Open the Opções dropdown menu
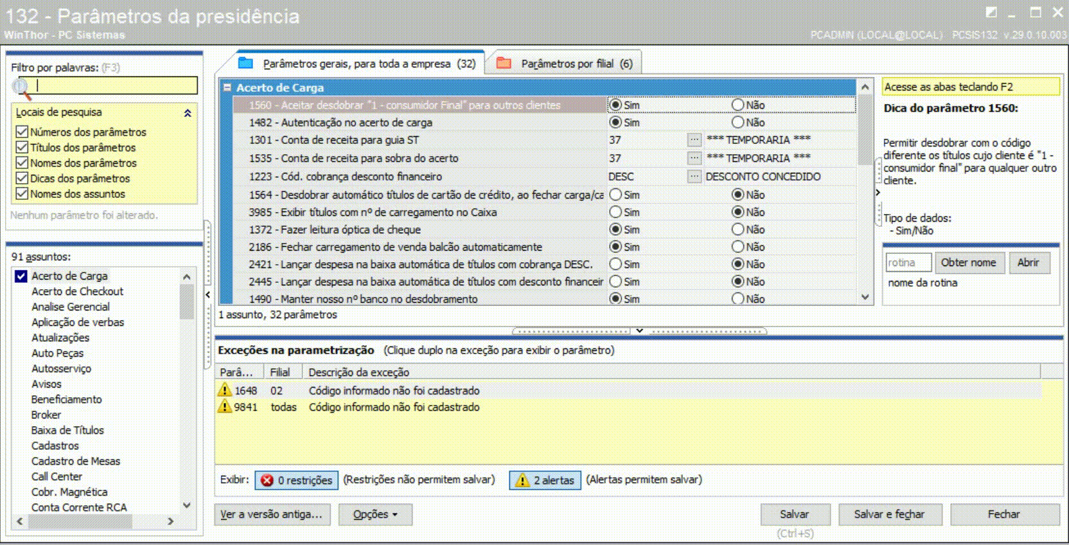Image resolution: width=1069 pixels, height=545 pixels. point(375,514)
